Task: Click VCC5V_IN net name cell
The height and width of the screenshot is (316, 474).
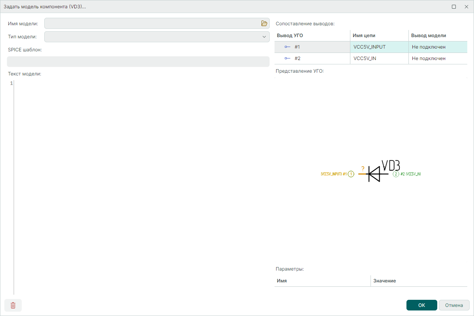Action: [379, 58]
